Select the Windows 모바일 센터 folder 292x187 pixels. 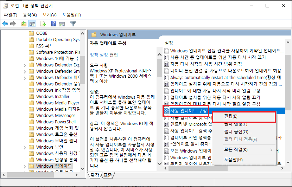coord(57,141)
